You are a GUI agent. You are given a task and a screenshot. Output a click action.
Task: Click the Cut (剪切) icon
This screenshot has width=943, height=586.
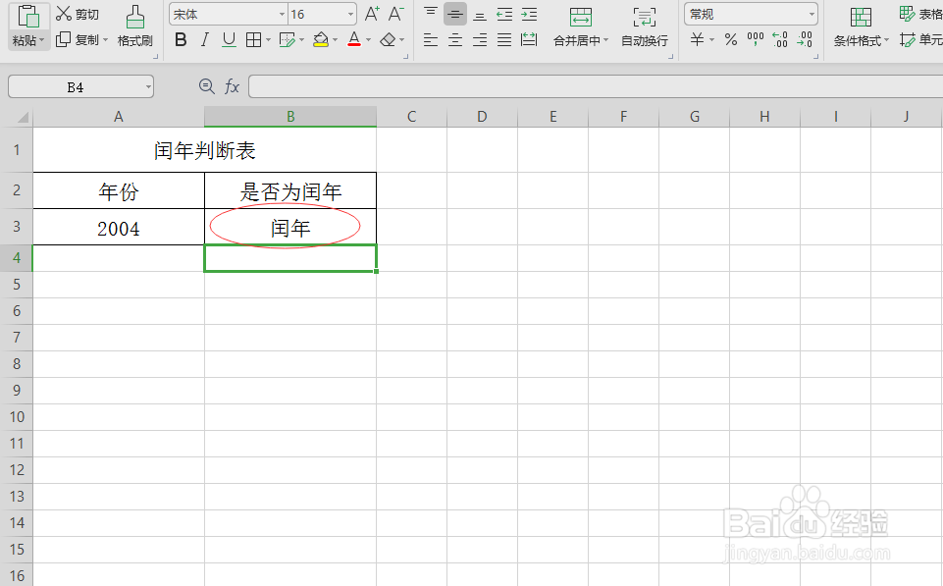click(x=61, y=14)
